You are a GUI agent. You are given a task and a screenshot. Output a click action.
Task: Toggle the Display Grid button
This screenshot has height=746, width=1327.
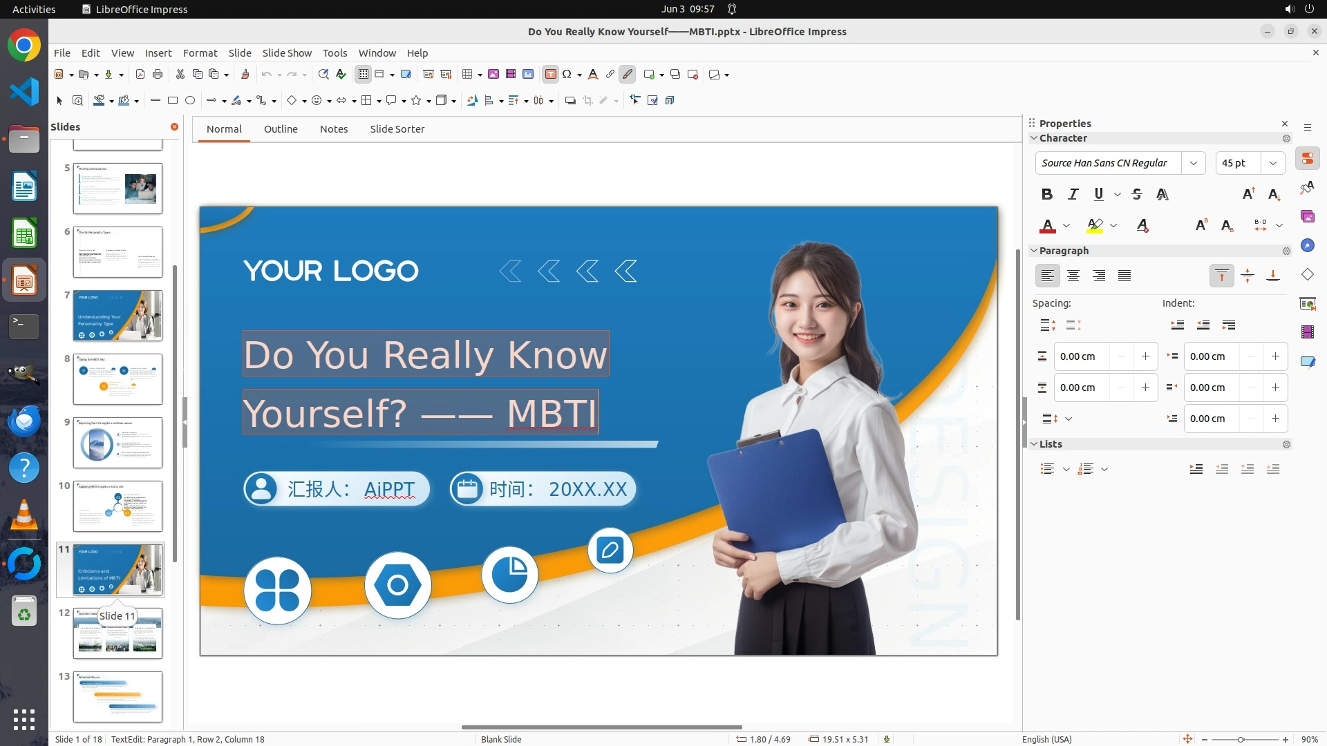click(x=364, y=75)
